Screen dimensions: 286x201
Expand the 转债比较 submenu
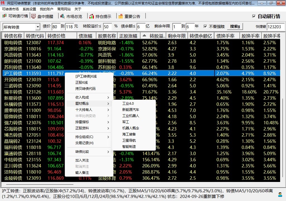(89, 152)
